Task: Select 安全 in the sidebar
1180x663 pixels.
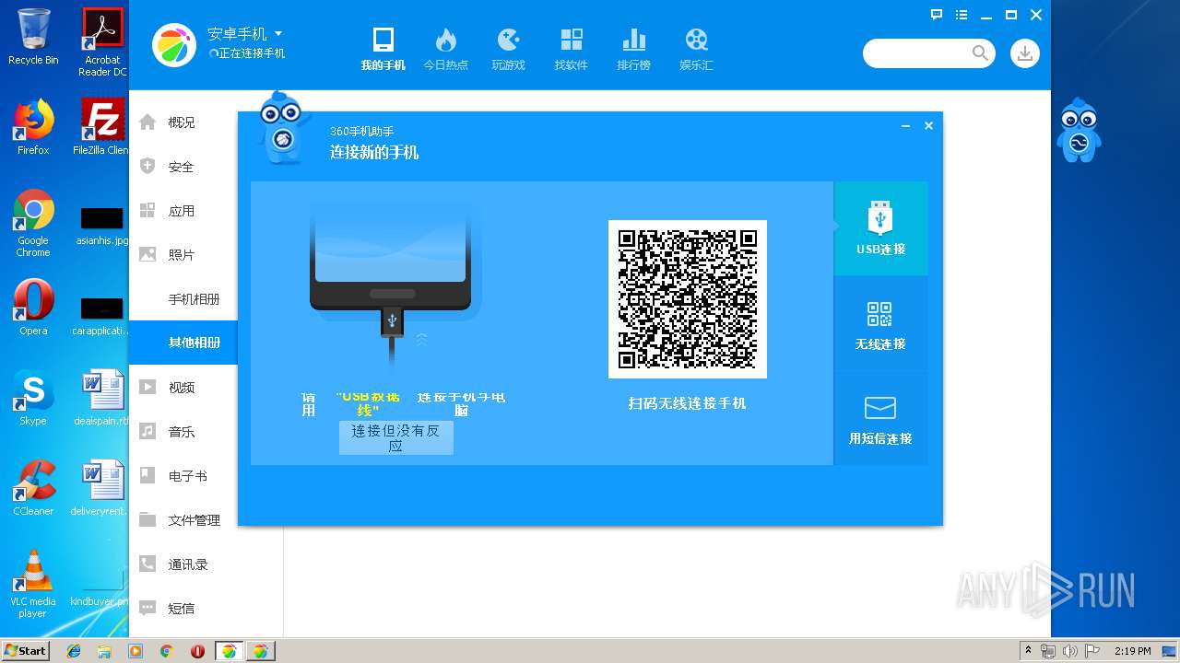Action: tap(183, 167)
